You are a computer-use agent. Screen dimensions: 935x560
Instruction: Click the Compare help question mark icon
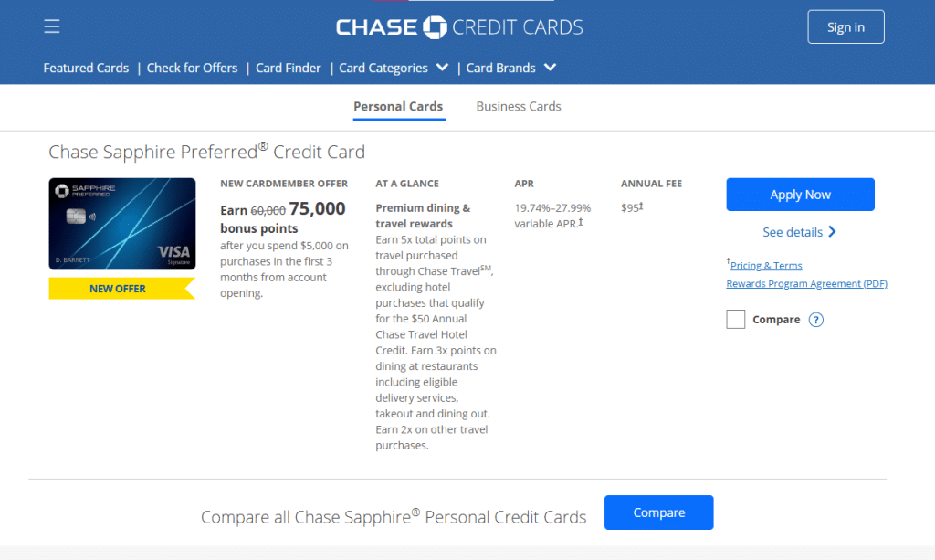click(816, 320)
